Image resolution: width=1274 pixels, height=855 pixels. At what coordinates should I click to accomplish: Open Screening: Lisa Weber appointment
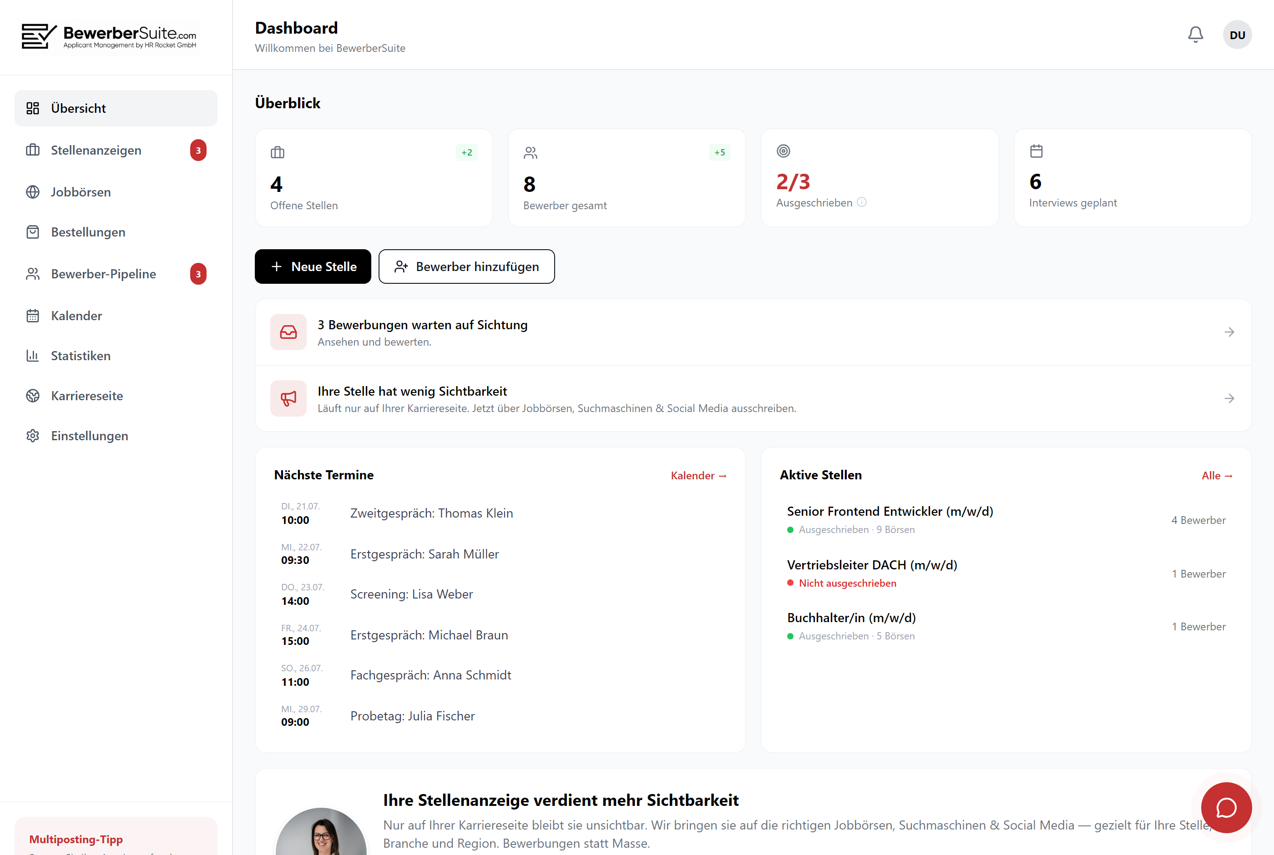500,594
